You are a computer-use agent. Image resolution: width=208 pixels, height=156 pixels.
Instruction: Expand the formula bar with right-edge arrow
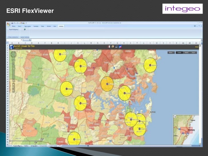pyautogui.click(x=202, y=40)
